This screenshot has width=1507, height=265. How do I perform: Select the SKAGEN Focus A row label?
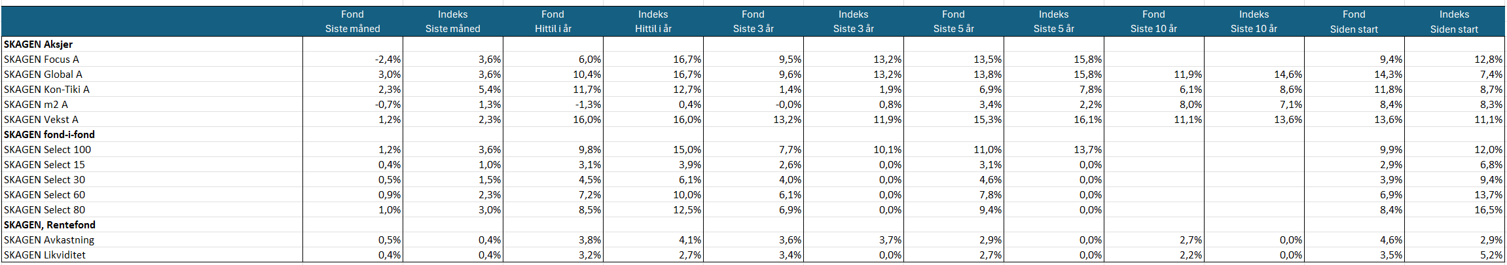(x=41, y=60)
